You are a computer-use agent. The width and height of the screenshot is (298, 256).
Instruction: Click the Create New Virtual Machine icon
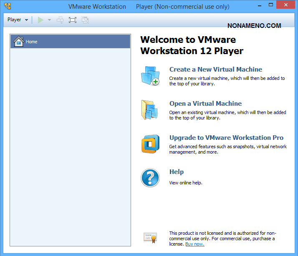tap(150, 76)
